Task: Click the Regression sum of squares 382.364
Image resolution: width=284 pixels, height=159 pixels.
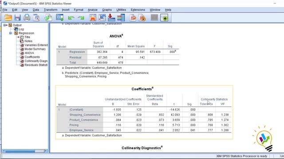Action: [x=102, y=52]
